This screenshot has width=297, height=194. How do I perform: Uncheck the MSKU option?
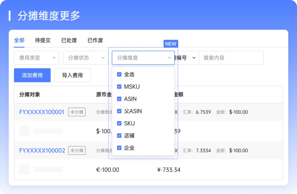point(119,87)
